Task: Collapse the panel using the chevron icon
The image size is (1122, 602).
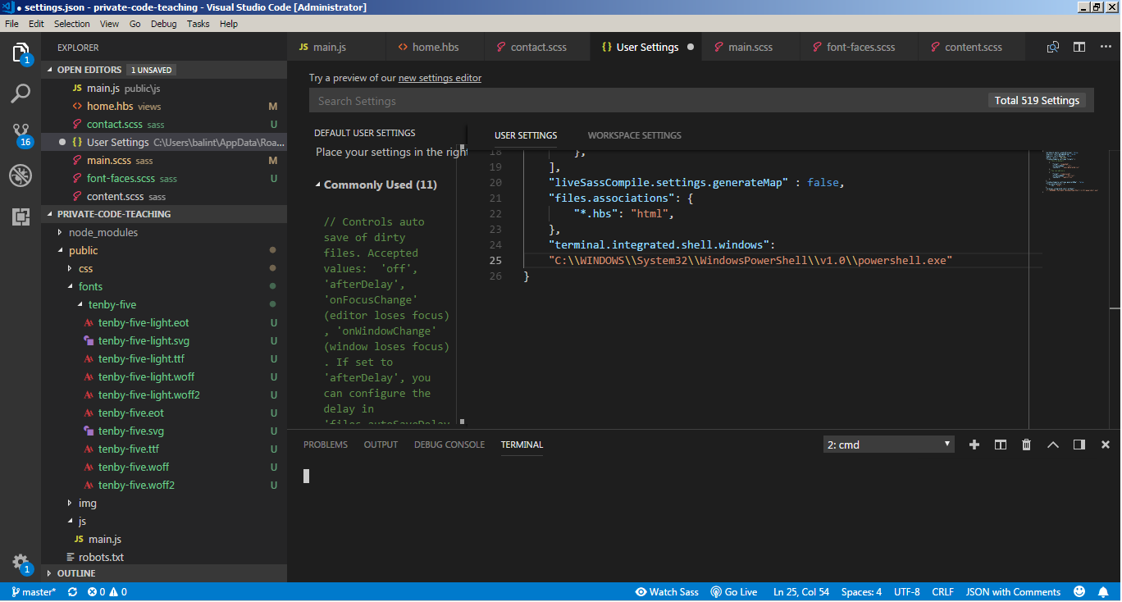Action: point(1052,445)
